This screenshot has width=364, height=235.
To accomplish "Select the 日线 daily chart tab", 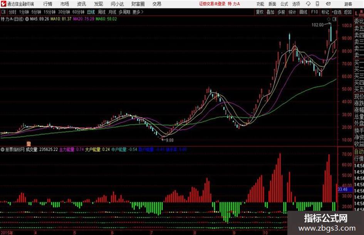I will click(x=91, y=12).
